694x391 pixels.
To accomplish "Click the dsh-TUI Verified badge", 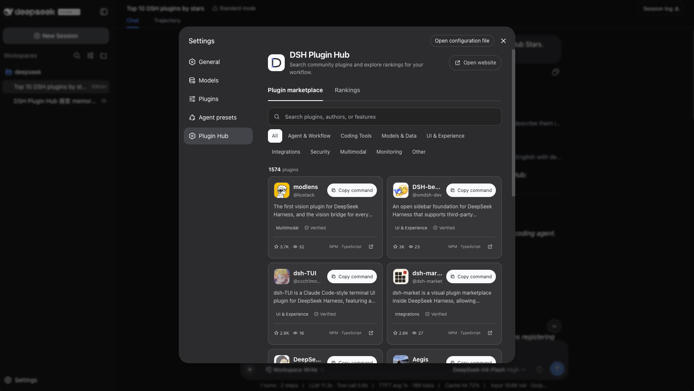I will click(325, 314).
